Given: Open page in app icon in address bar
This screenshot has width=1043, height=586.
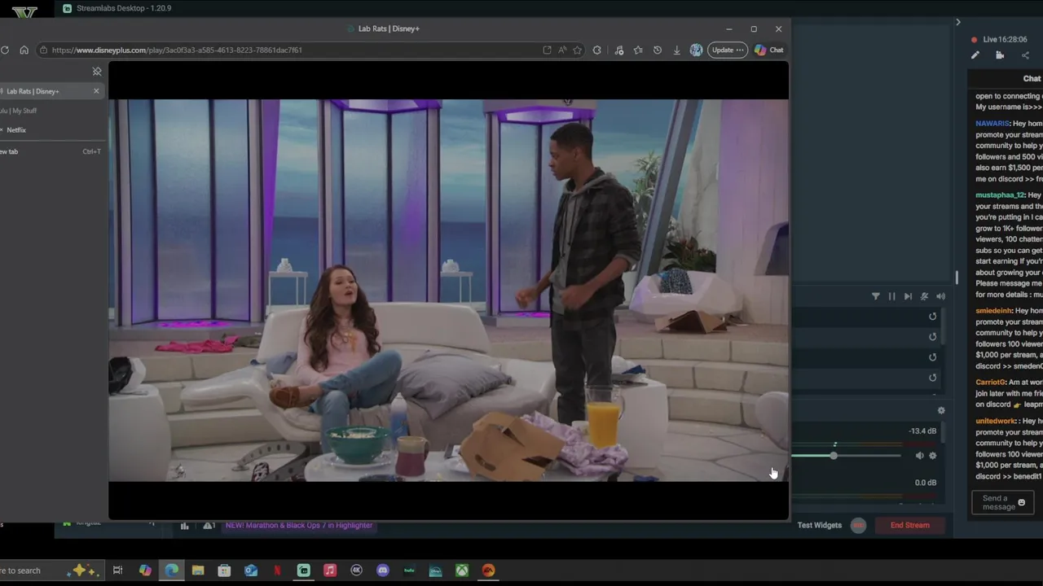Looking at the screenshot, I should (x=547, y=50).
